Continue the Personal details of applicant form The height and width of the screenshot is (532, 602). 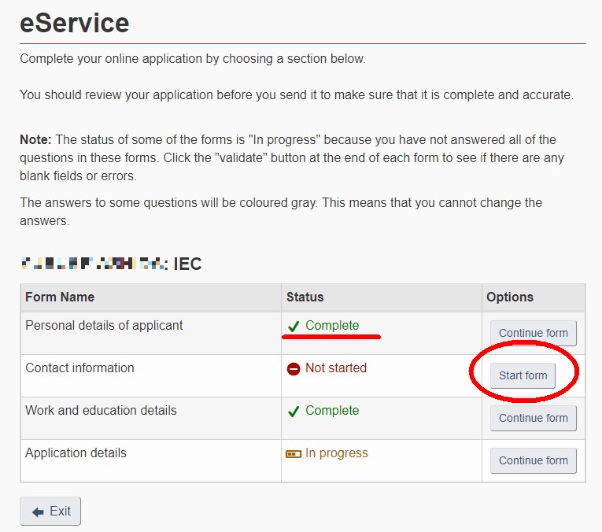tap(534, 333)
